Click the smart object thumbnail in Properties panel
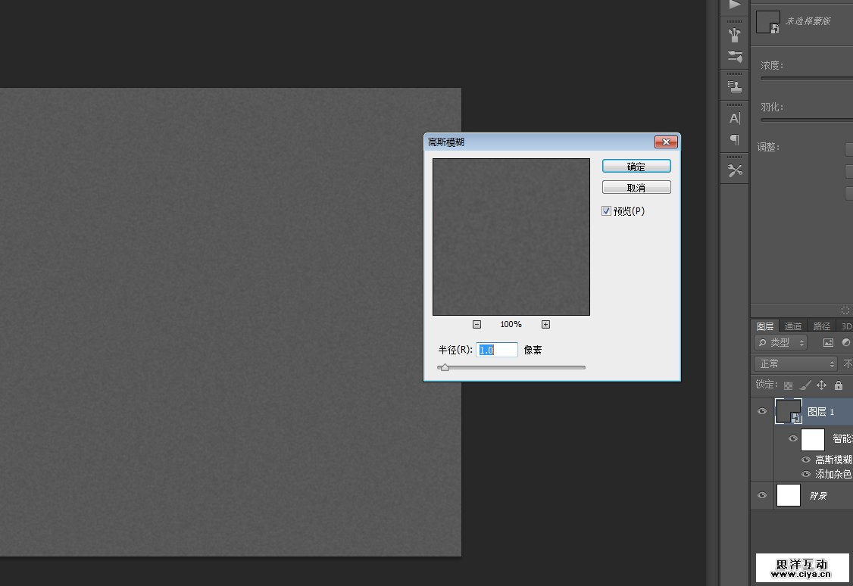The height and width of the screenshot is (586, 853). pyautogui.click(x=767, y=22)
